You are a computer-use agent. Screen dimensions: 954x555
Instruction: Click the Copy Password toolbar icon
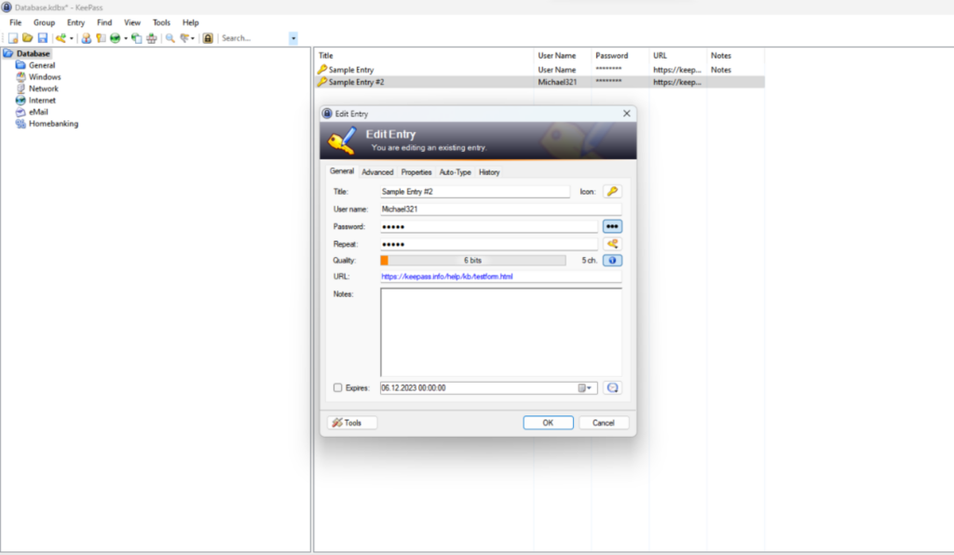click(101, 38)
